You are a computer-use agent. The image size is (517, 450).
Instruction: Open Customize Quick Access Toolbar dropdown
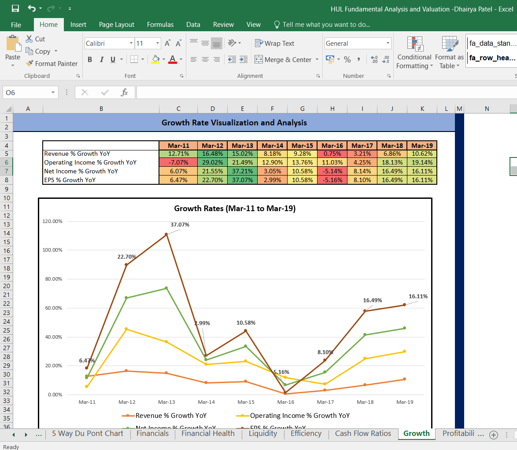coord(70,9)
